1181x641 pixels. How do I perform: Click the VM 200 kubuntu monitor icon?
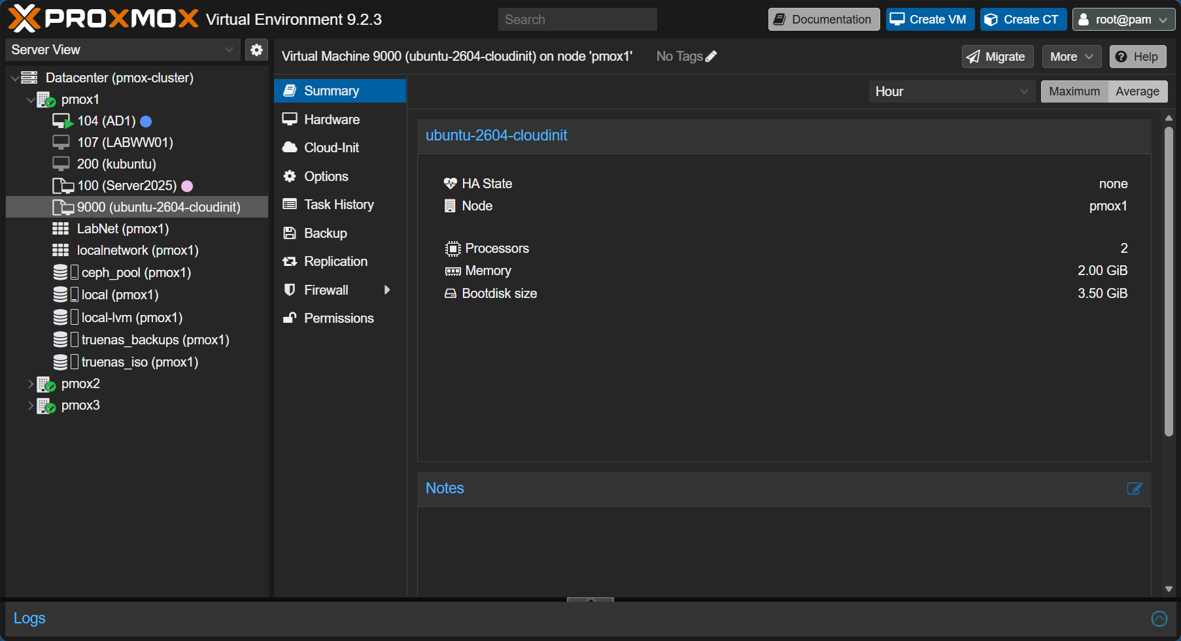point(61,164)
